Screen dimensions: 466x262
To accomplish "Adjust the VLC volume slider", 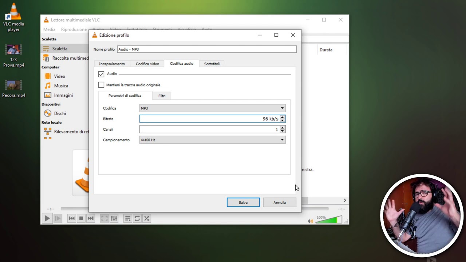I will coord(329,220).
